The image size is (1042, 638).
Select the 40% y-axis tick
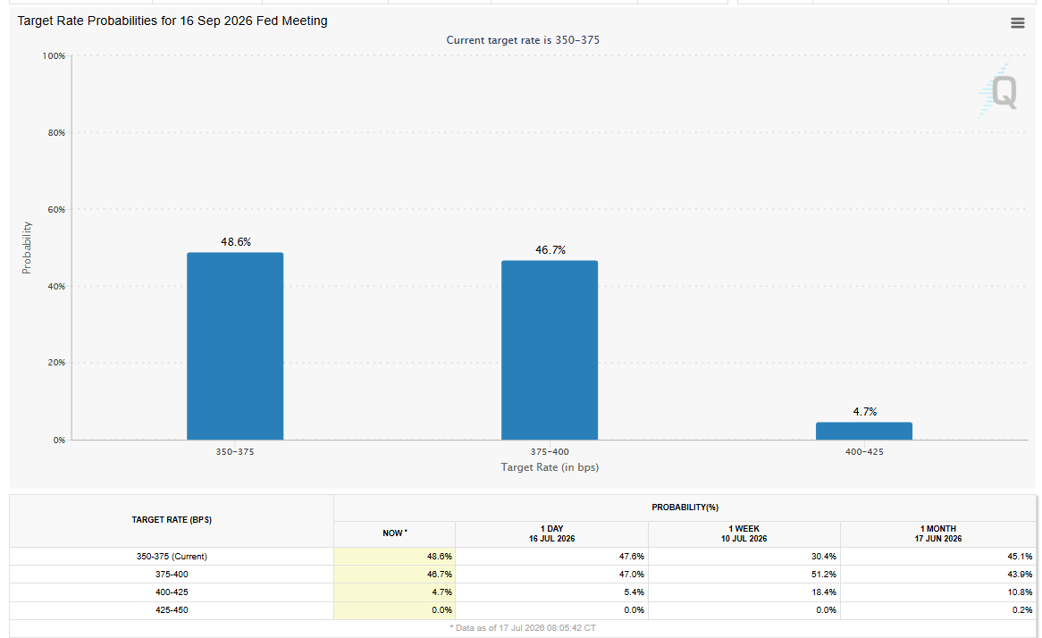[56, 287]
